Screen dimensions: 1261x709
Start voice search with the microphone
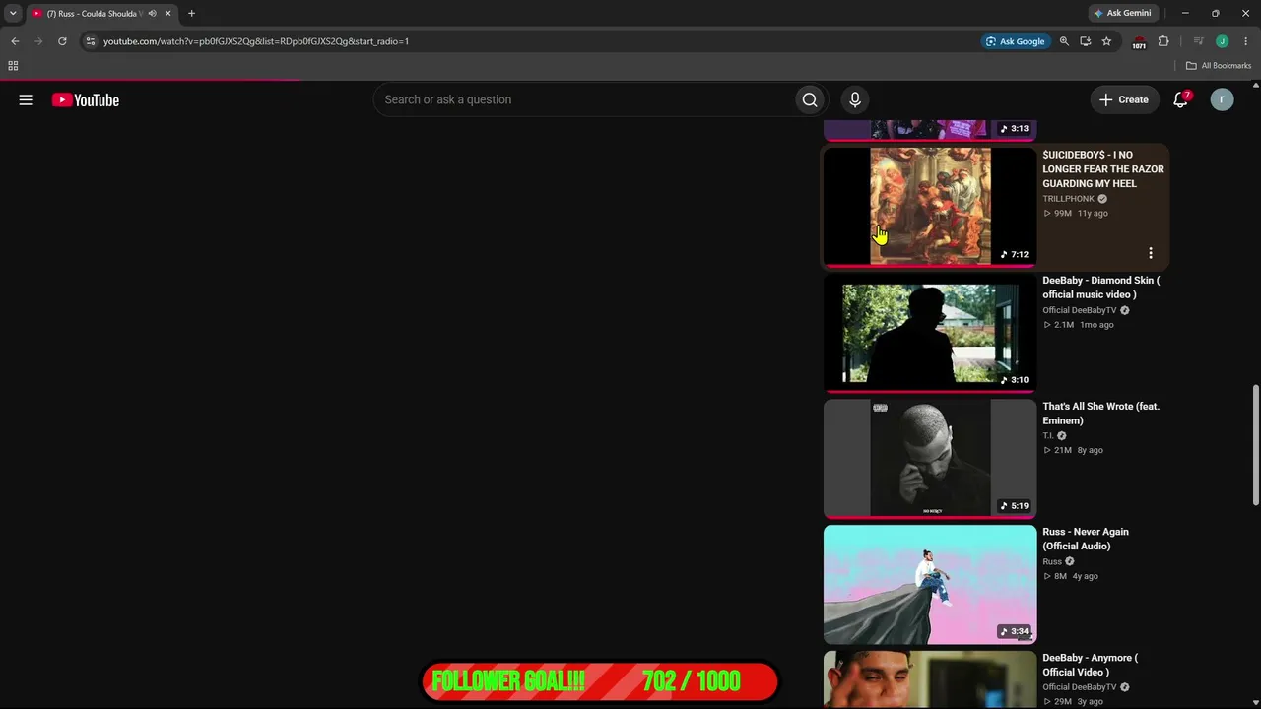pyautogui.click(x=855, y=99)
